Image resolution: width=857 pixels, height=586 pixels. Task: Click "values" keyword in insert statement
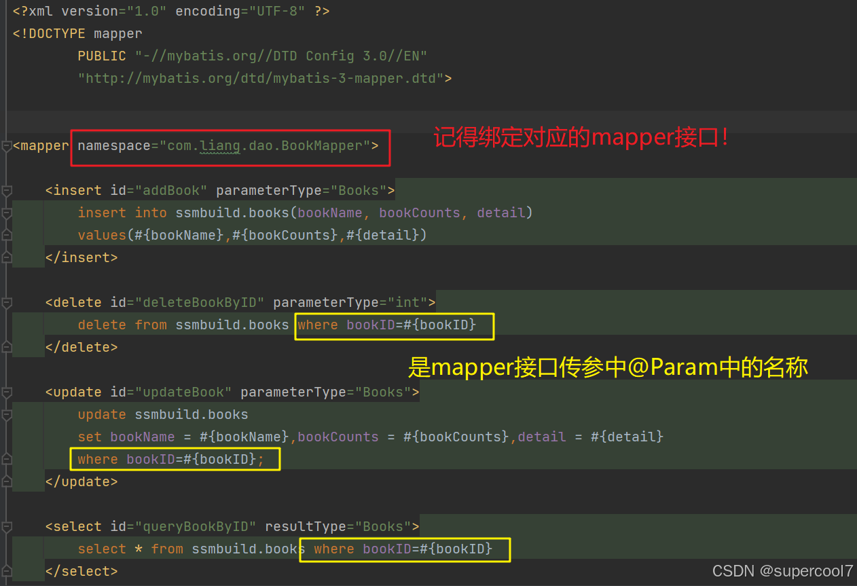click(x=102, y=235)
